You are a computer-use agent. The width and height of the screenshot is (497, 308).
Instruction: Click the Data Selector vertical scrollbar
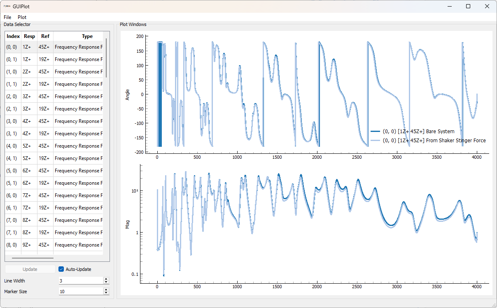[x=106, y=58]
